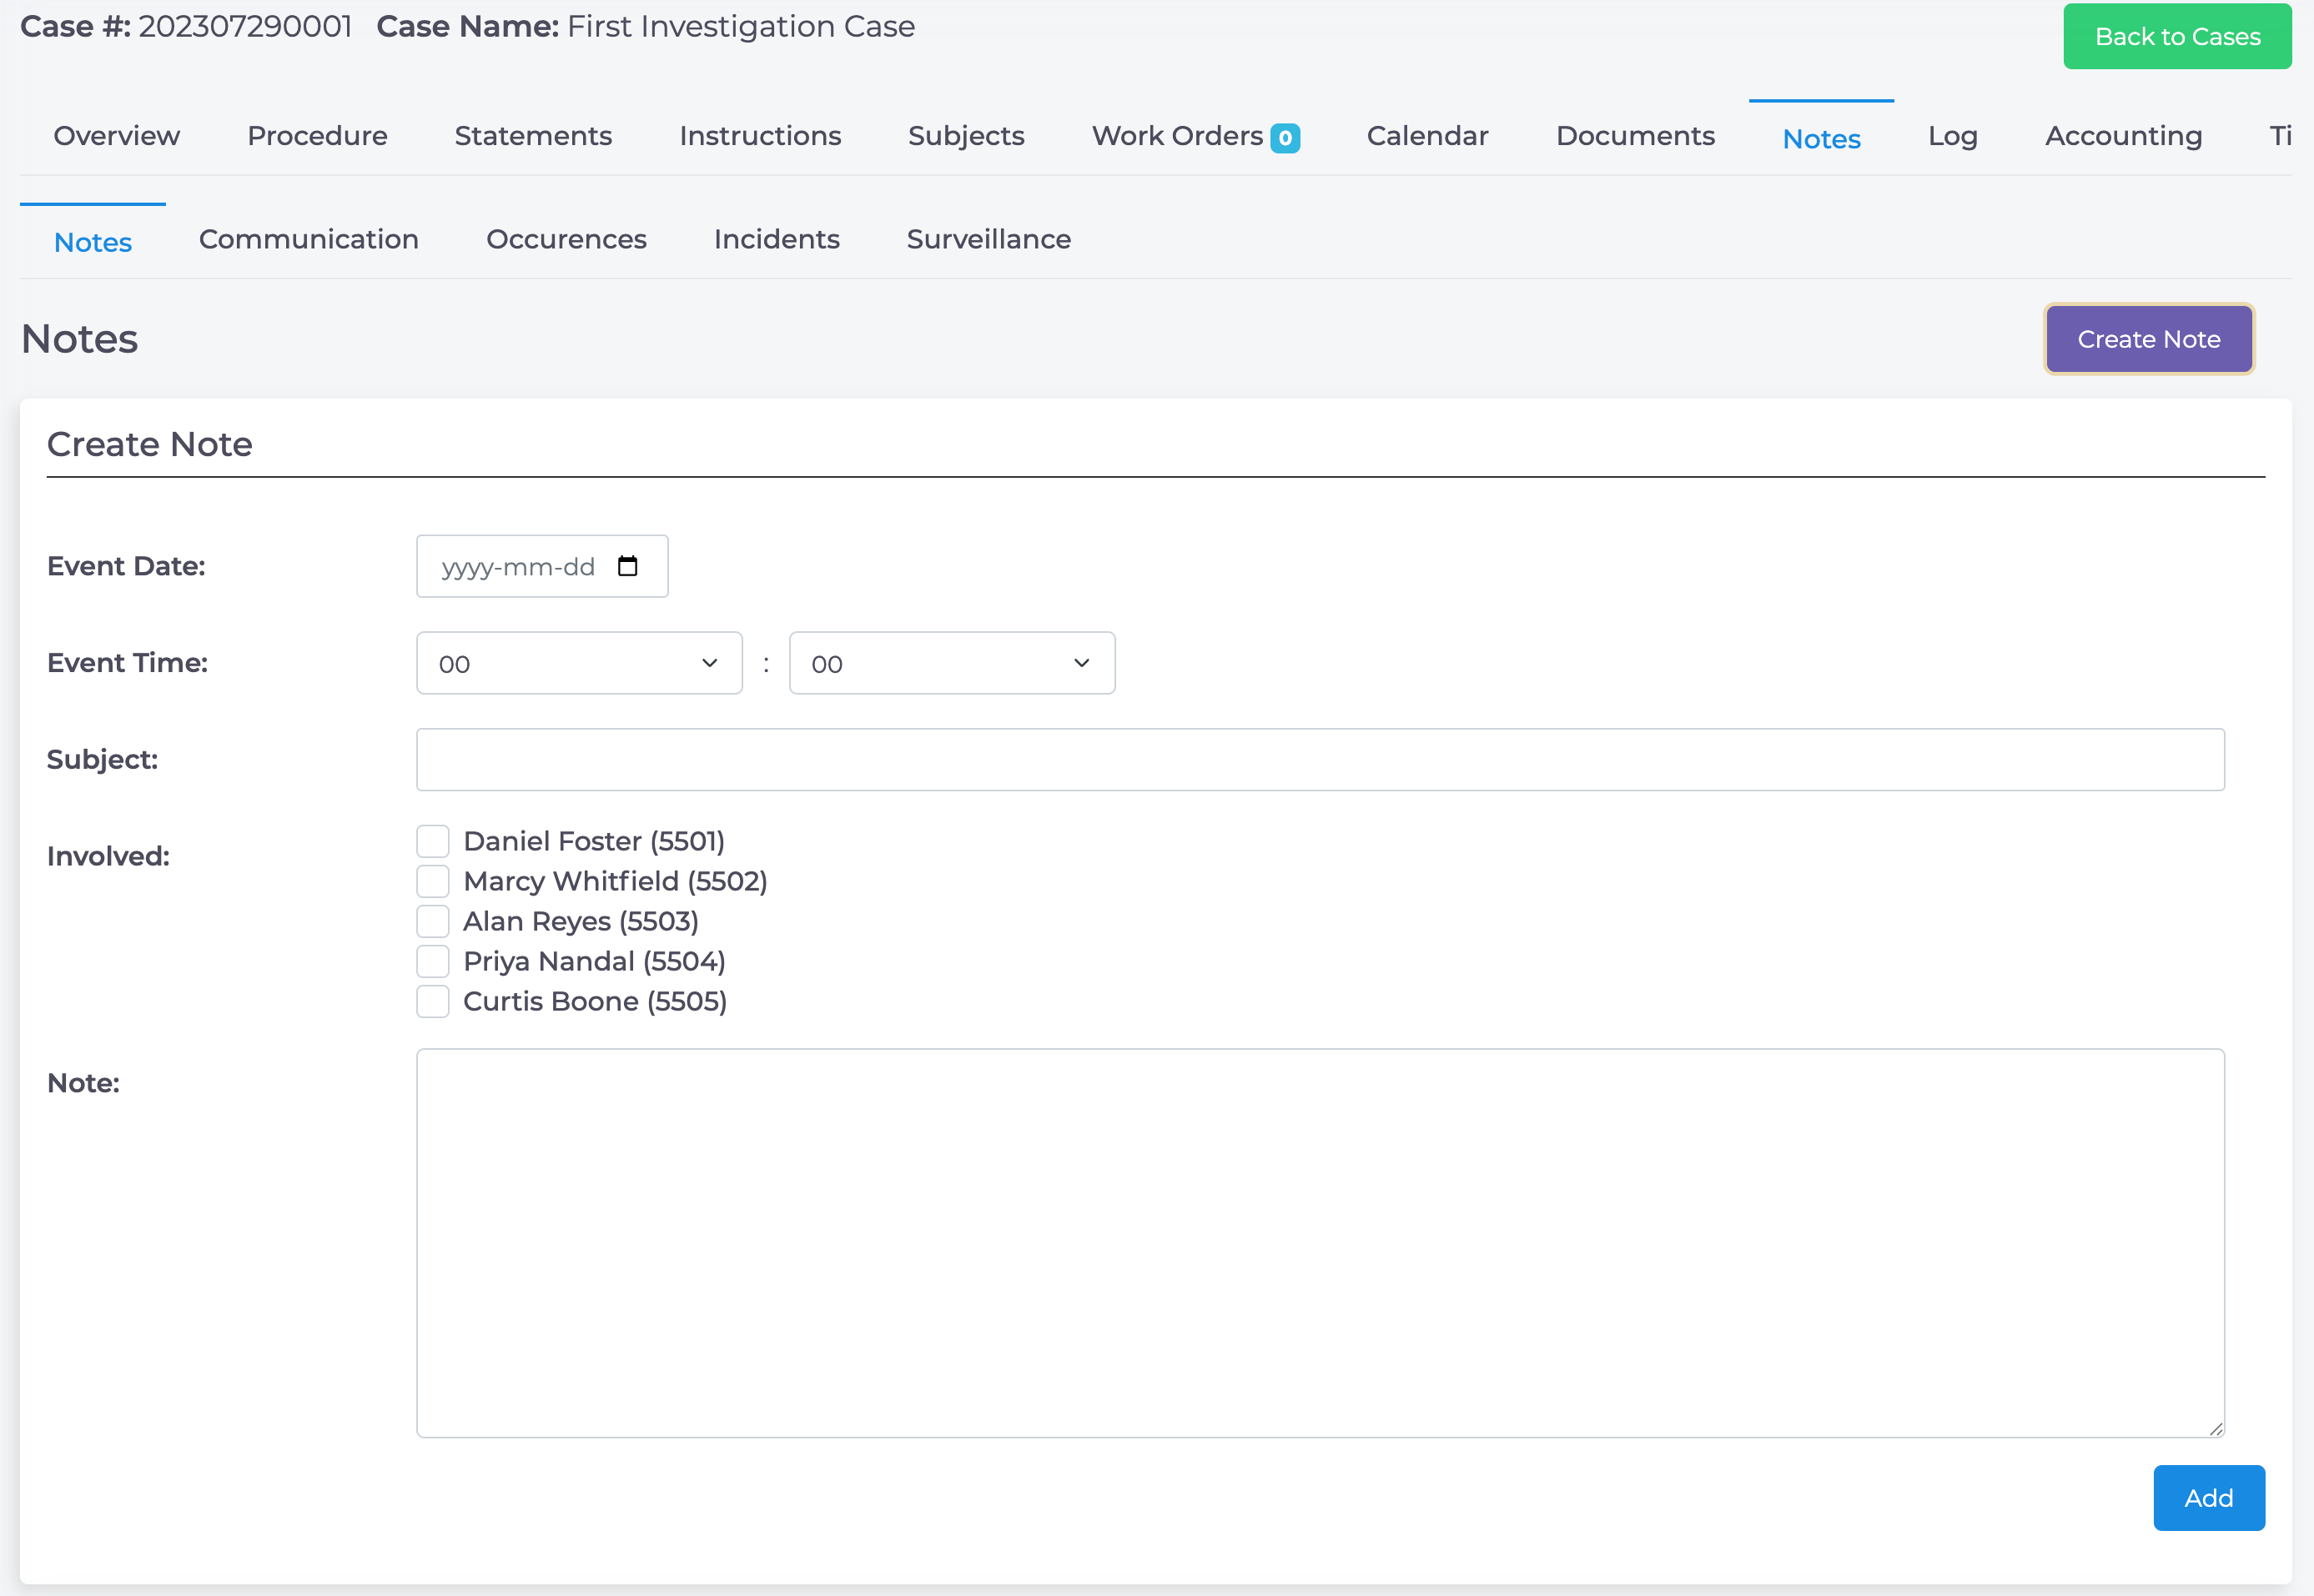The width and height of the screenshot is (2314, 1596).
Task: Click inside the Note text area
Action: [x=1320, y=1243]
